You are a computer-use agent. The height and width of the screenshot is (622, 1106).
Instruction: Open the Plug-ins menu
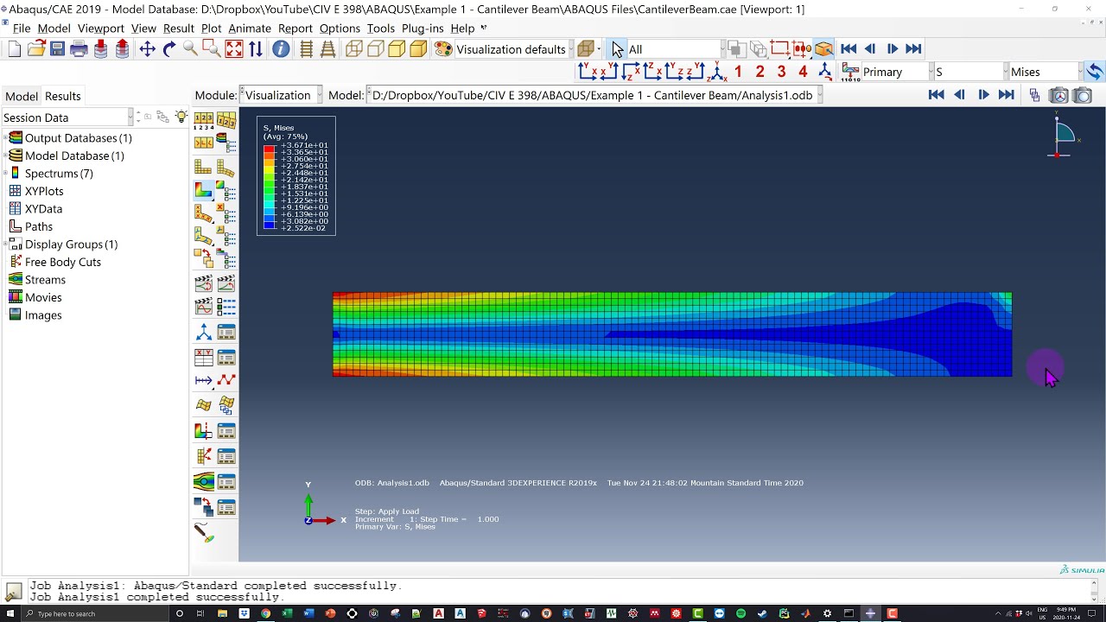pos(423,29)
